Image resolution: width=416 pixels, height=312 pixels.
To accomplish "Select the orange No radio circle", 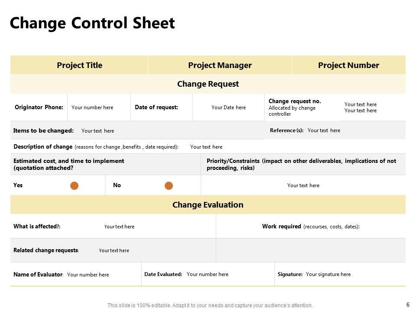I will (169, 186).
